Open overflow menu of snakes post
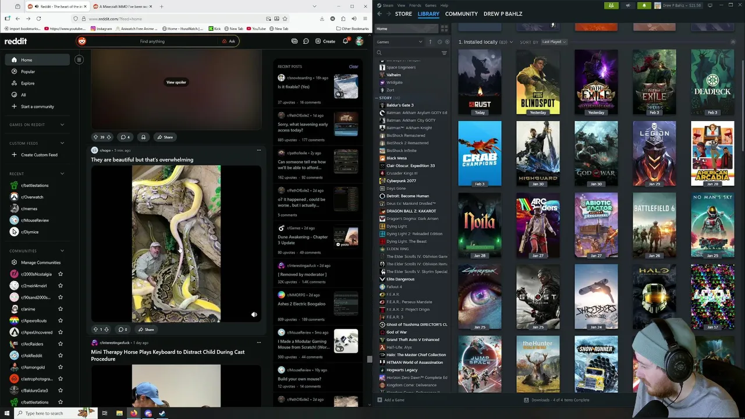Screen dimensions: 745x419 pyautogui.click(x=259, y=150)
